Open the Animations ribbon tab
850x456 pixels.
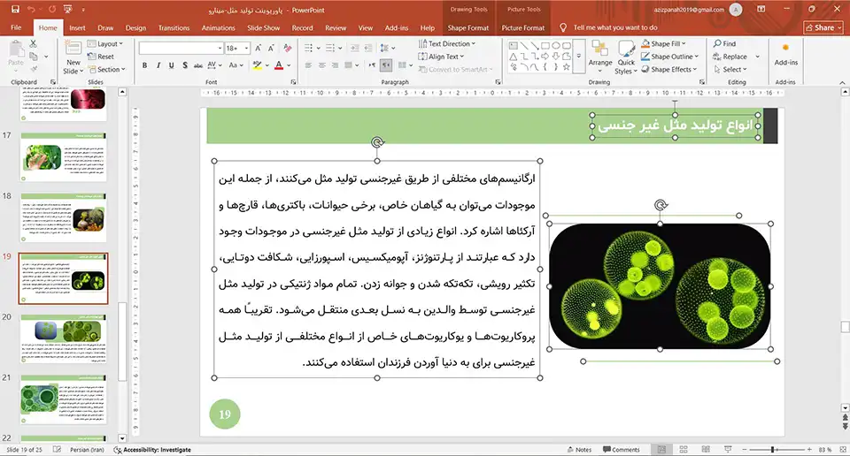219,27
